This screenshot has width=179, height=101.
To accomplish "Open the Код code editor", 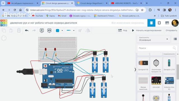I will [x=123, y=31].
